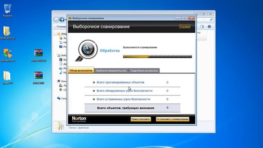Switch to the Подробные результаты tab
Viewport: 263px width, 148px height.
[x=144, y=71]
